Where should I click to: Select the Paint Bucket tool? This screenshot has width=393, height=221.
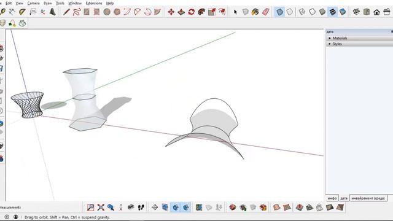(x=255, y=12)
